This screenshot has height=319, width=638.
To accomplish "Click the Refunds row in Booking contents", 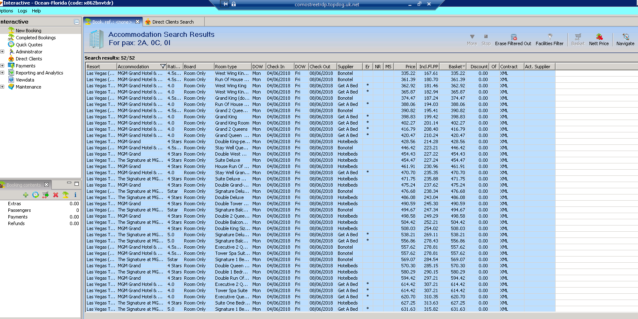I will pos(40,223).
